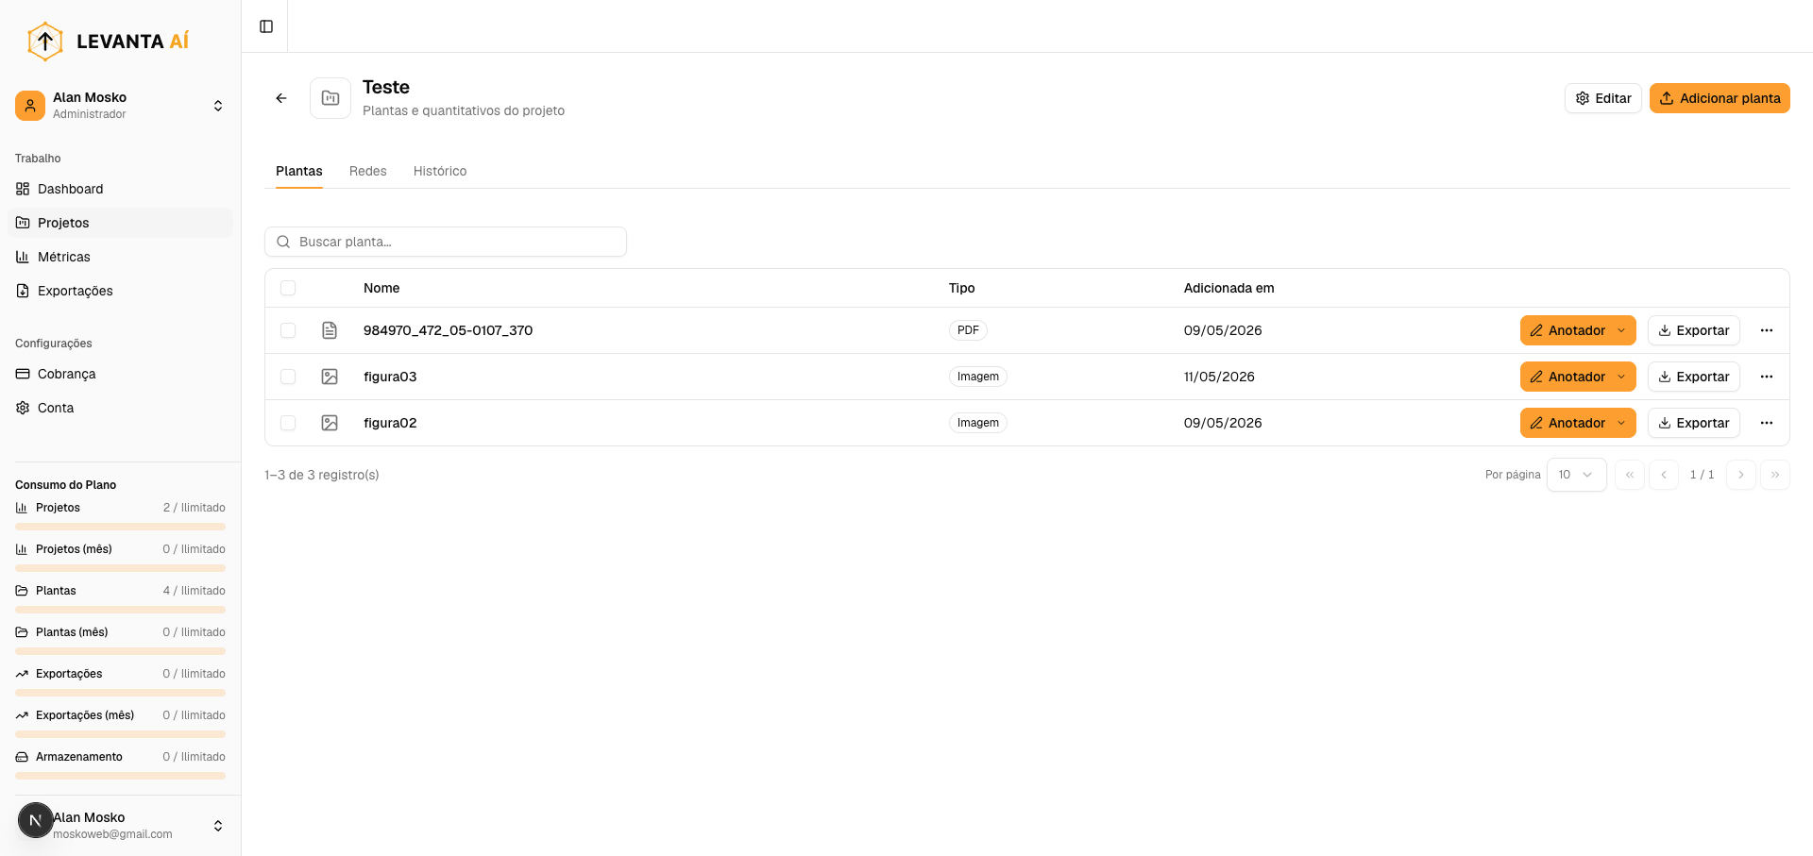Expand the moskoweb@gmail.com account menu
Screen dimensions: 1813x856
pos(218,826)
